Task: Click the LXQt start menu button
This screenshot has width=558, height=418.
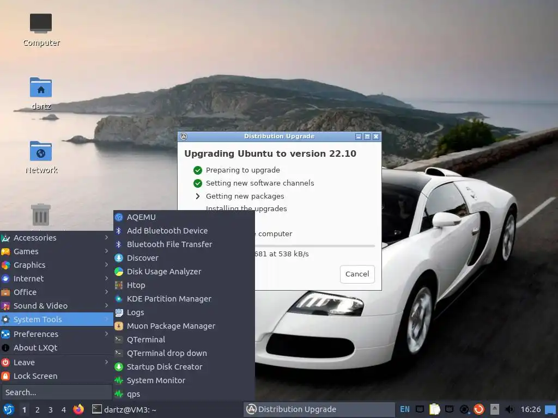Action: click(x=9, y=409)
